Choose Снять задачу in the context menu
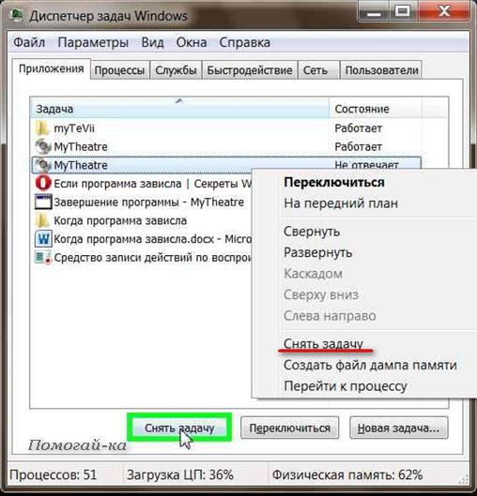The width and height of the screenshot is (477, 496). (x=323, y=344)
